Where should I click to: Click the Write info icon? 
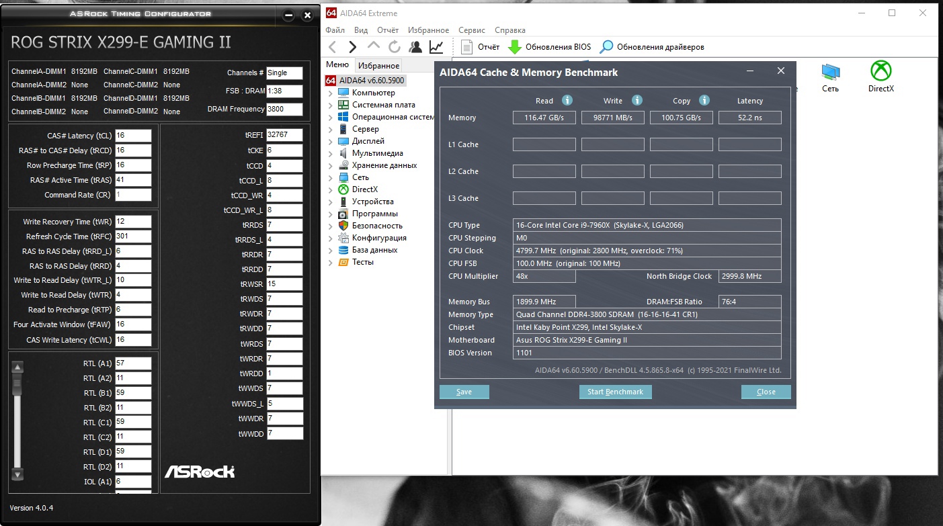(x=637, y=100)
